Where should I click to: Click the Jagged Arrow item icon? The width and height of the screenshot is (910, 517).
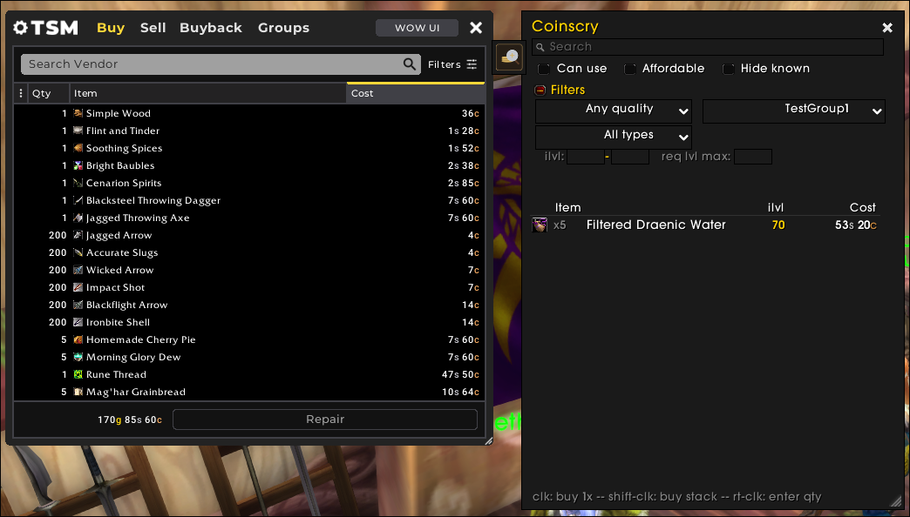pyautogui.click(x=78, y=235)
